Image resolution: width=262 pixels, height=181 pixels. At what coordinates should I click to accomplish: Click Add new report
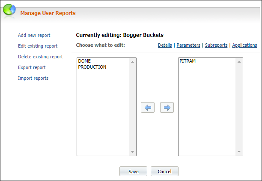34,35
